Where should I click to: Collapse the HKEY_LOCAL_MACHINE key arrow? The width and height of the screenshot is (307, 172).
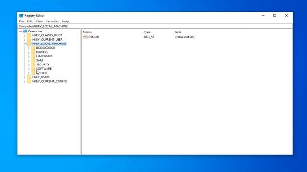click(x=24, y=43)
